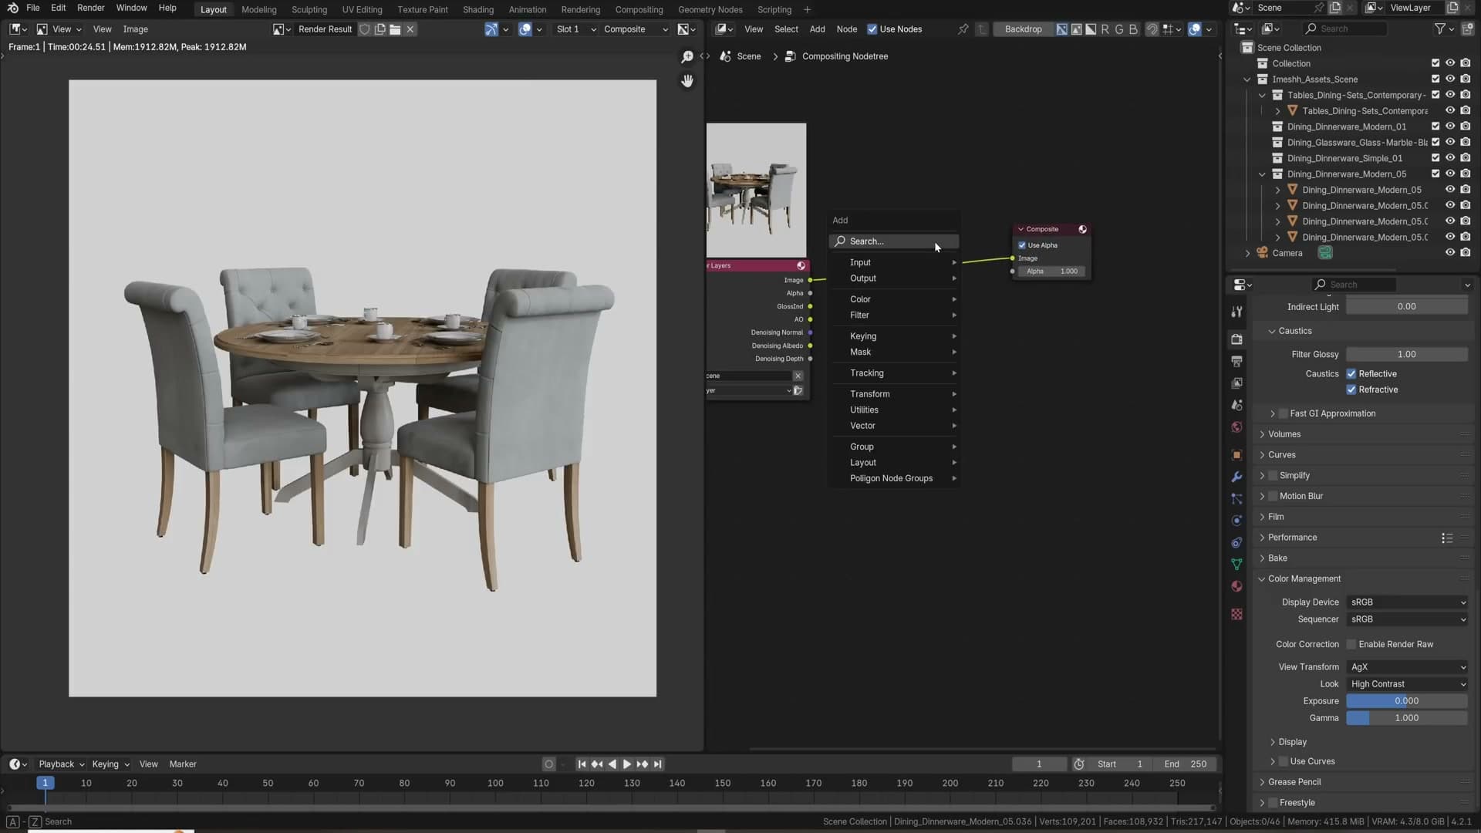Disable Refractive caustics
This screenshot has height=833, width=1481.
[x=1351, y=390]
